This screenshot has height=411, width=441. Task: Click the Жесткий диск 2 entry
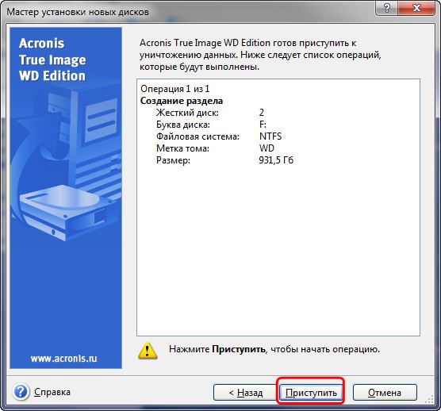[x=210, y=113]
